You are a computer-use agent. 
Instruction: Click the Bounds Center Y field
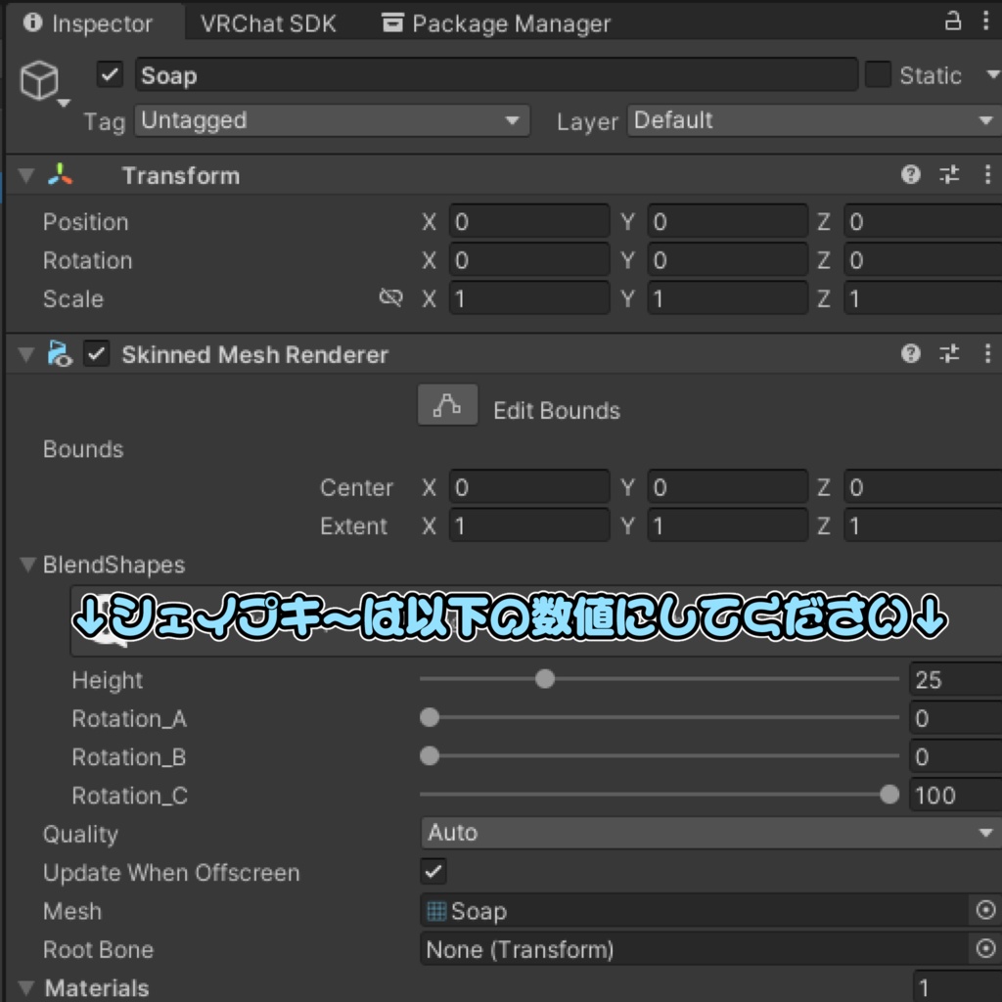[x=727, y=487]
